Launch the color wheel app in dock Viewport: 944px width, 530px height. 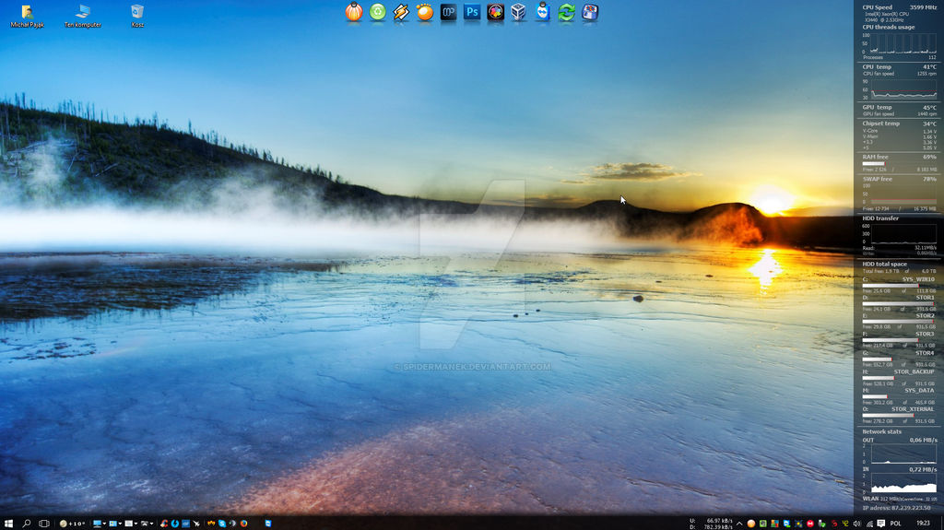tap(495, 12)
